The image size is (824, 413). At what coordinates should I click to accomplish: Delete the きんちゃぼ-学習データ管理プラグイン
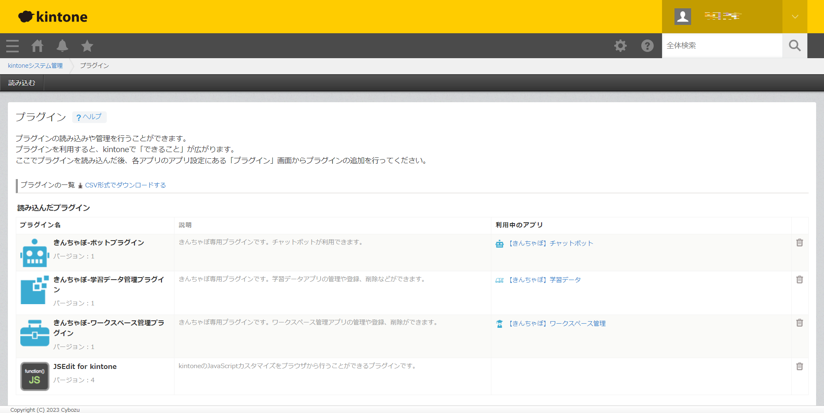(x=799, y=280)
